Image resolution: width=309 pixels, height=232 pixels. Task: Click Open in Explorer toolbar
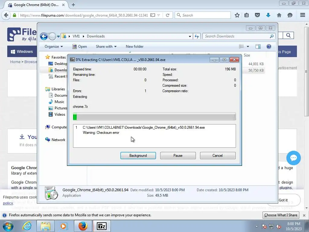point(80,47)
